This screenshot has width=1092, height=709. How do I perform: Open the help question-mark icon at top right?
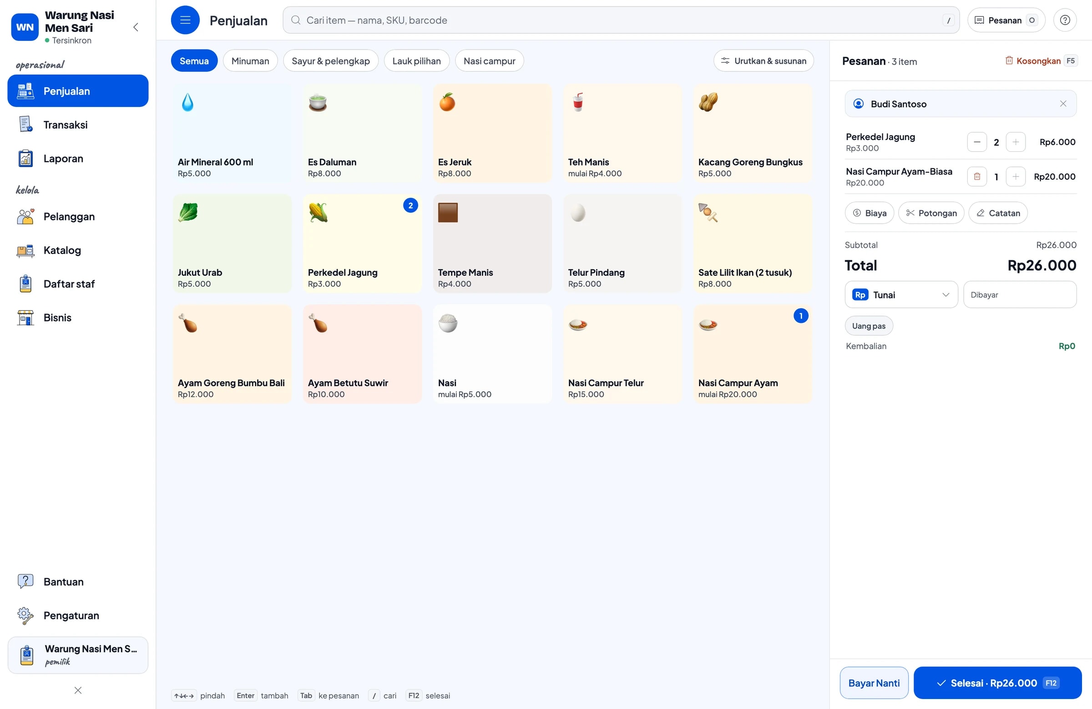(x=1064, y=20)
